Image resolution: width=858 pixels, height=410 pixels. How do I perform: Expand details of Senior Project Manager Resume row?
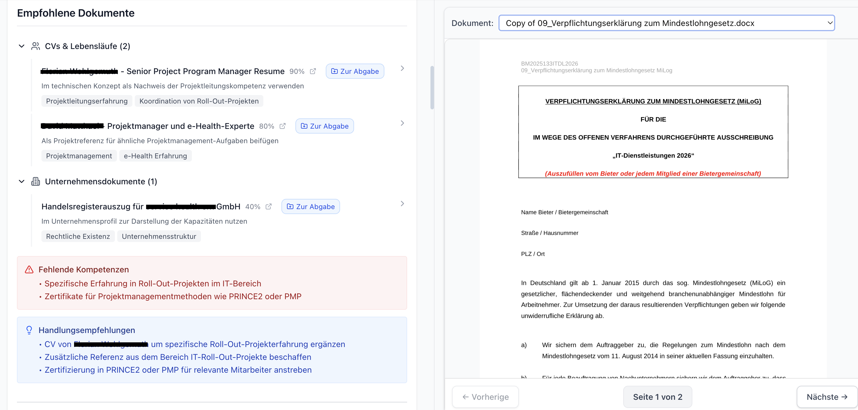coord(402,68)
